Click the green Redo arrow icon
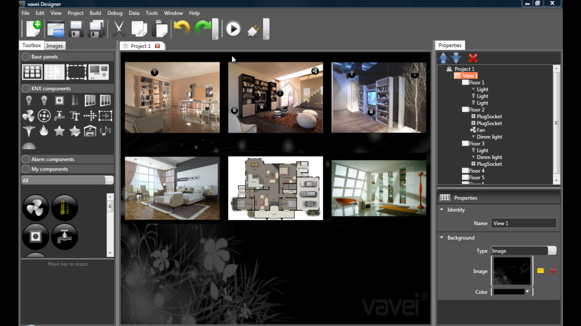 pyautogui.click(x=202, y=29)
